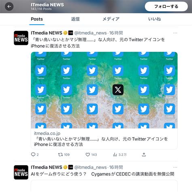192x192 pixels.
Task: Open @itmedia_news handle on first post
Action: 90,33
